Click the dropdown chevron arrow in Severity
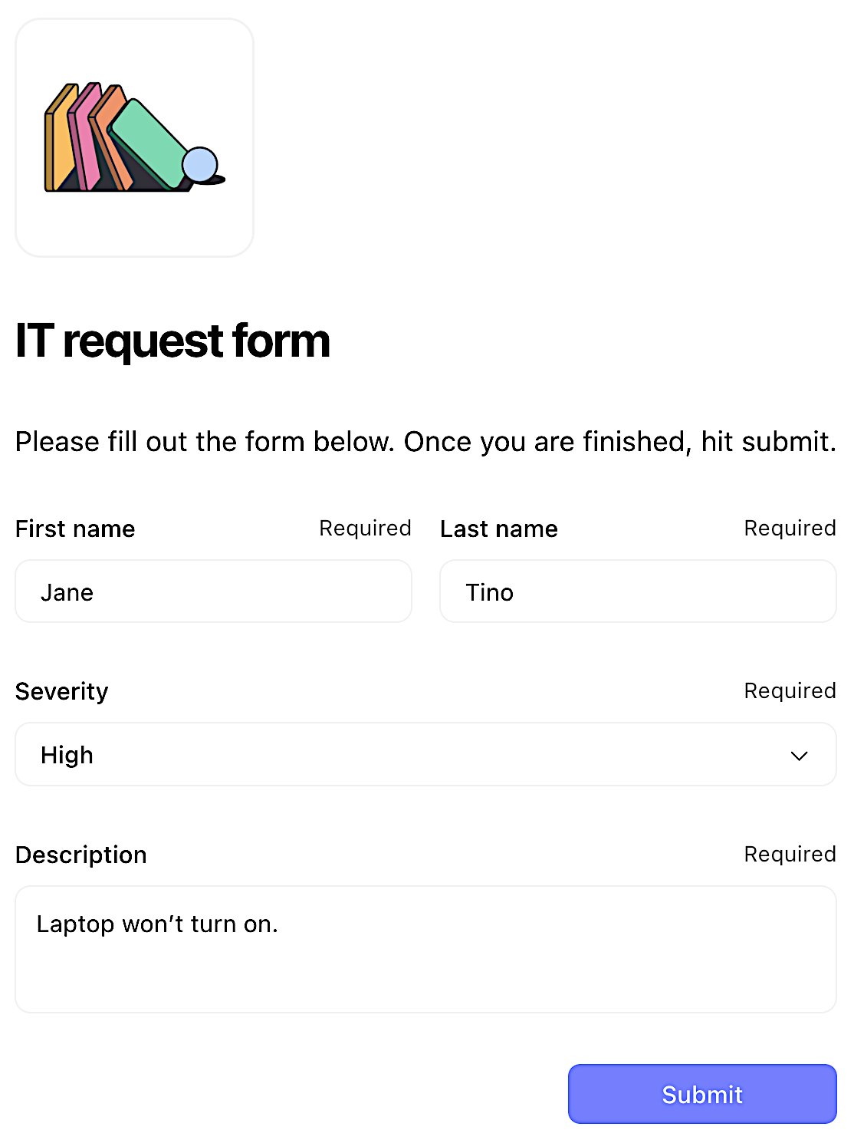 tap(799, 756)
